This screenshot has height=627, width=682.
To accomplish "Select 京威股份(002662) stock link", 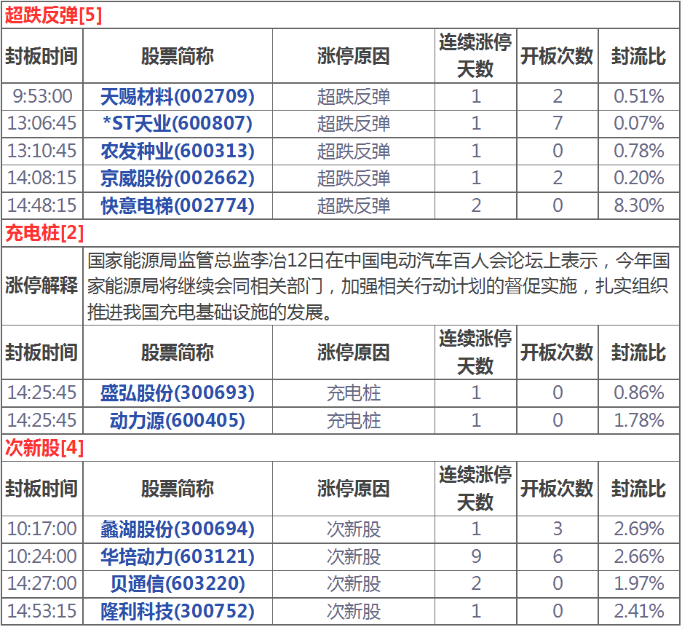I will pos(178,178).
